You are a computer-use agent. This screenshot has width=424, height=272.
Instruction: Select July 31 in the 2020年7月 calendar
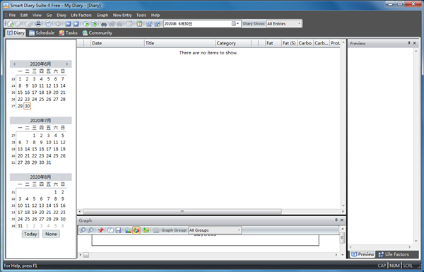(48, 162)
